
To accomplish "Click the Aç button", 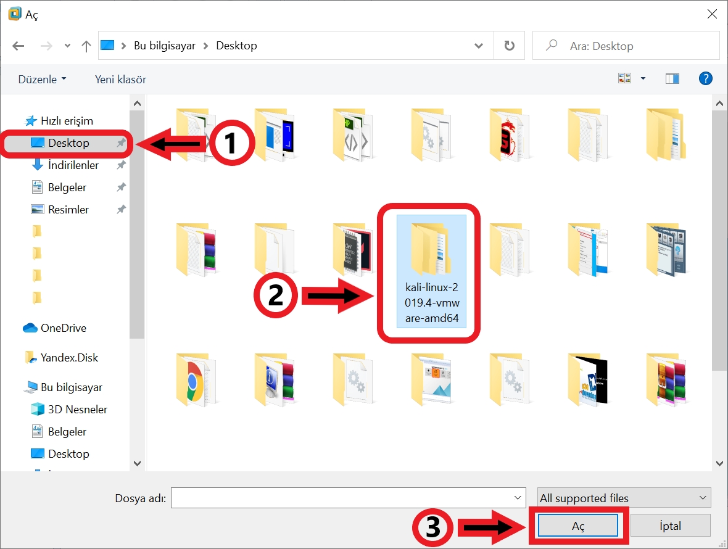I will tap(578, 526).
